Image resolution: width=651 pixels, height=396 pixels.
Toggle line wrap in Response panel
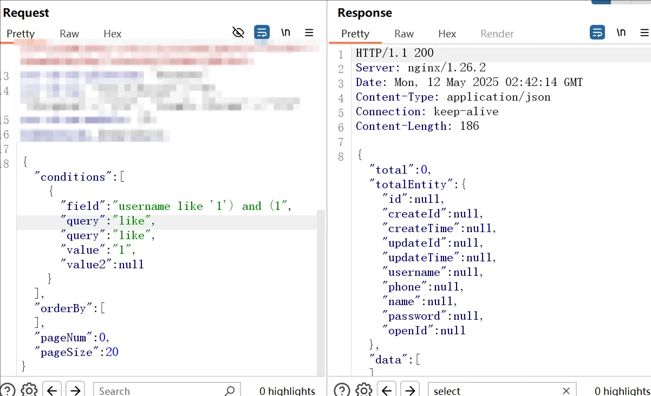pos(597,32)
